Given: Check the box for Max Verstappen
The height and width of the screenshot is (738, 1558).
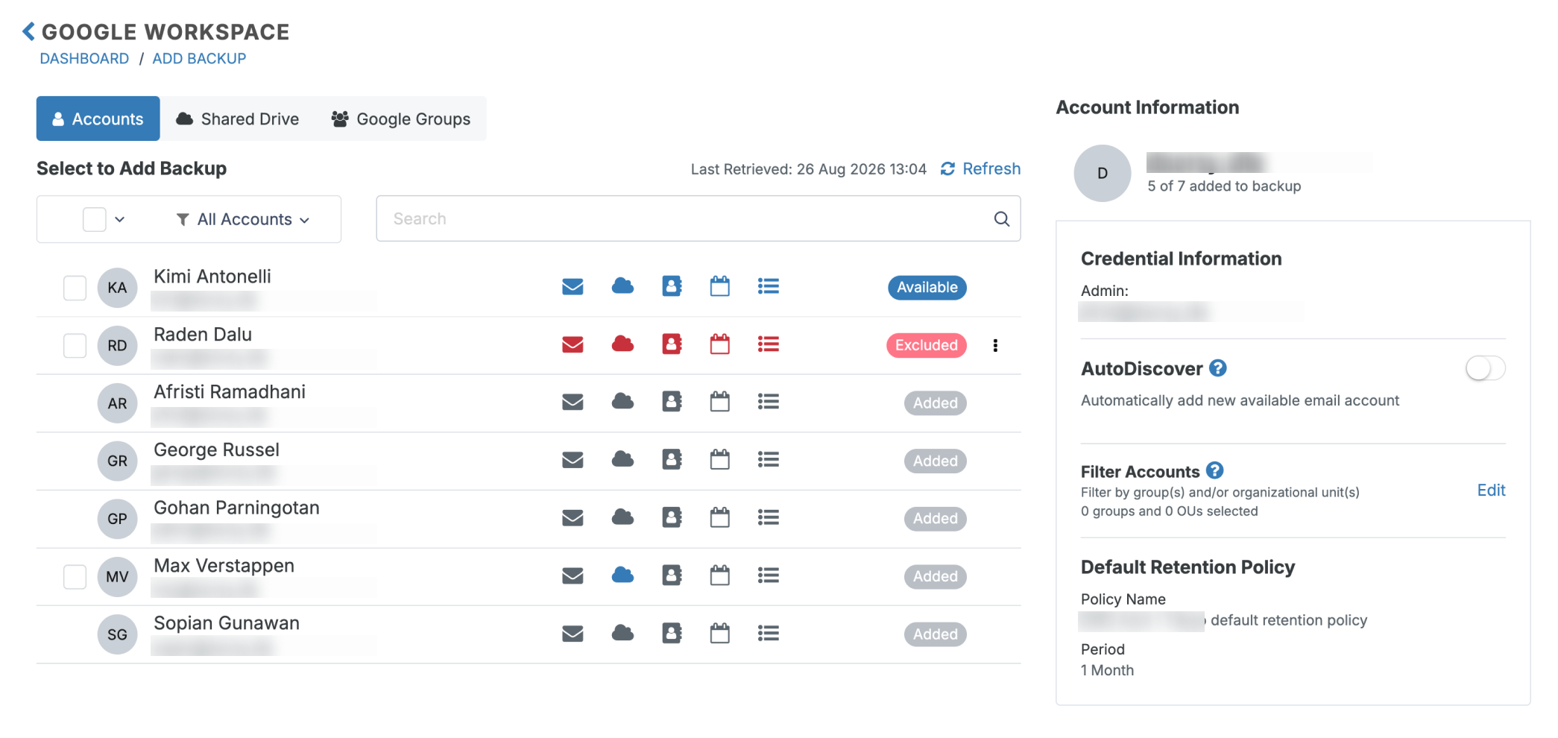Looking at the screenshot, I should click(x=75, y=576).
